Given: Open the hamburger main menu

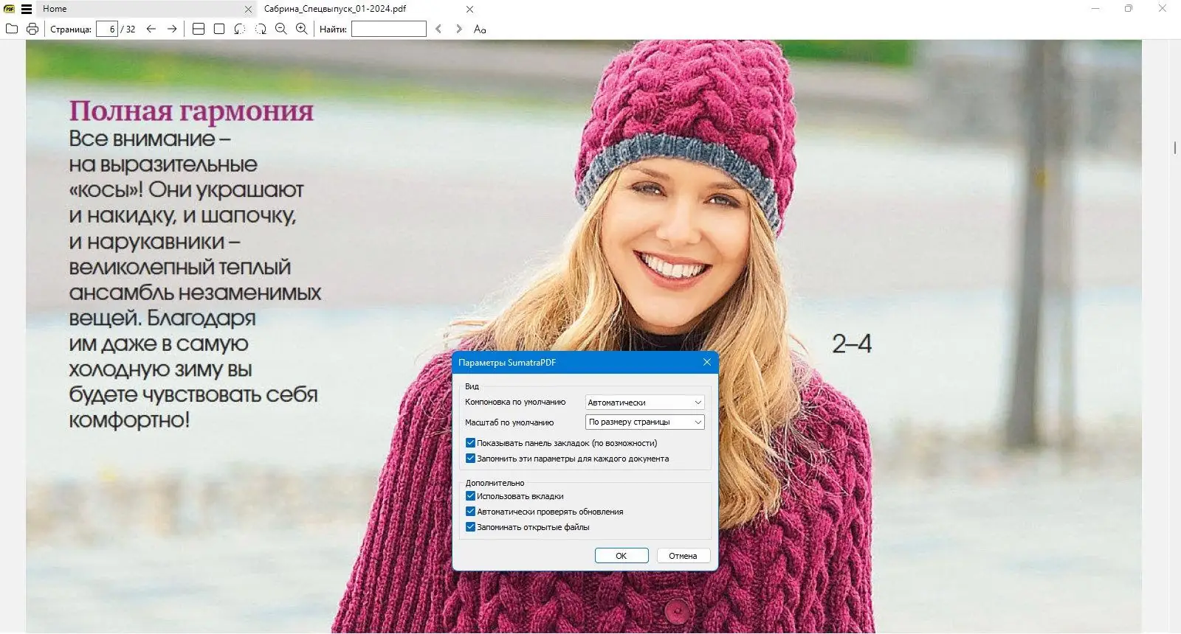Looking at the screenshot, I should (27, 9).
